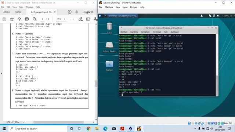Open Sistem Berkas desktop icon

(x=109, y=47)
